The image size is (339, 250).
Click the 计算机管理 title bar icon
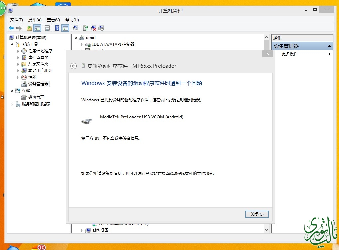(10, 11)
